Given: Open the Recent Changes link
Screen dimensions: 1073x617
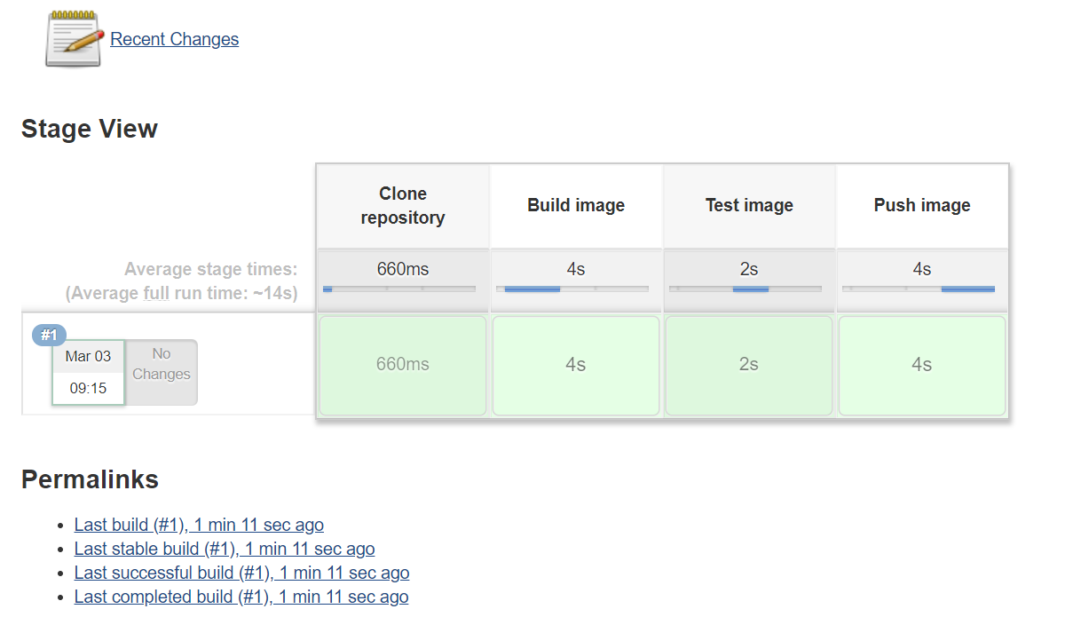Looking at the screenshot, I should (174, 39).
